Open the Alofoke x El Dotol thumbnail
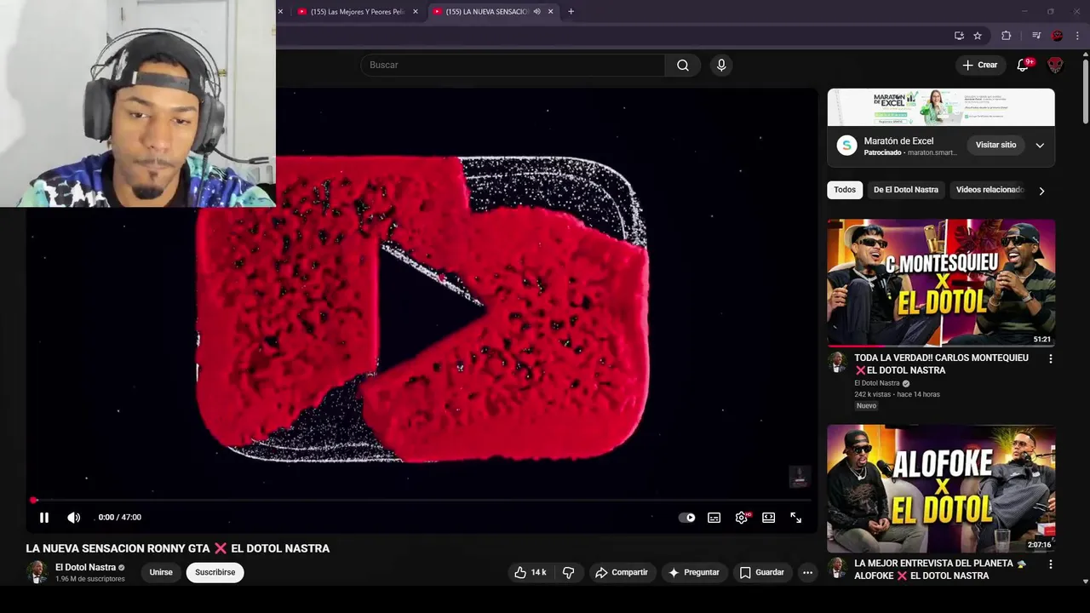Viewport: 1090px width, 613px height. [x=941, y=489]
